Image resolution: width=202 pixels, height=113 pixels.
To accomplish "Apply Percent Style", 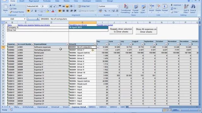I will (105, 11).
